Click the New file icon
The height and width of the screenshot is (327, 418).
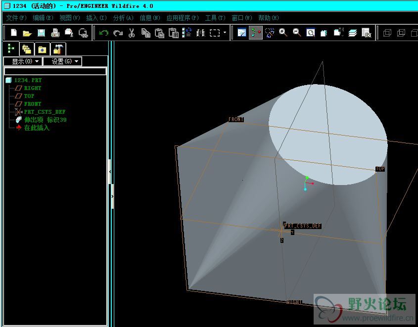click(14, 33)
